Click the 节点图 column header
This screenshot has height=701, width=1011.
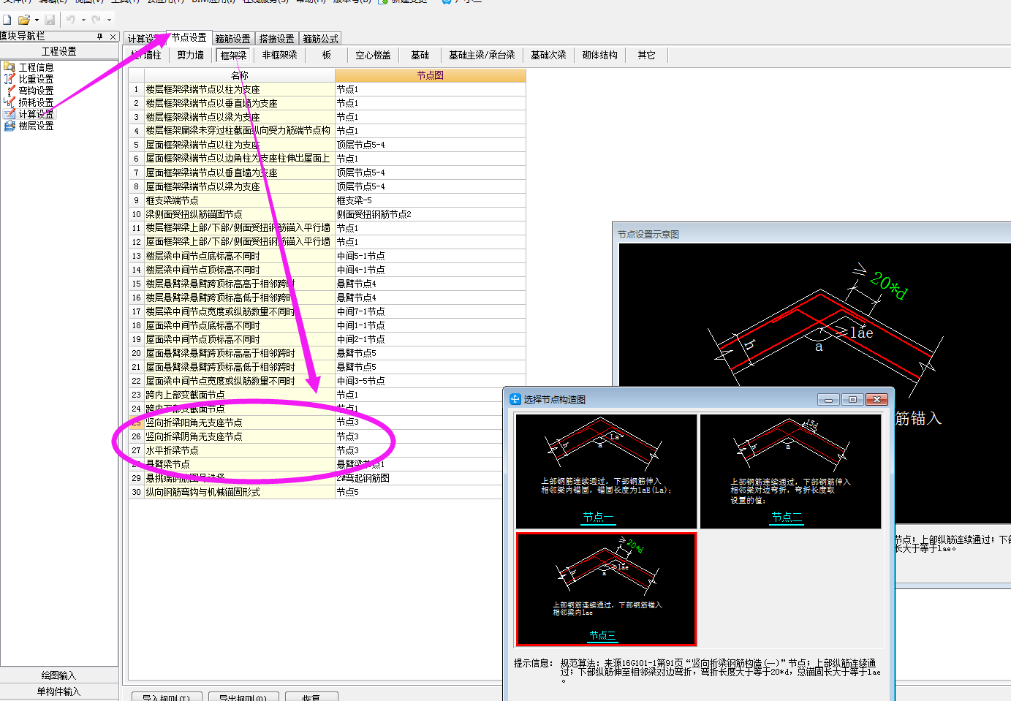tap(431, 75)
